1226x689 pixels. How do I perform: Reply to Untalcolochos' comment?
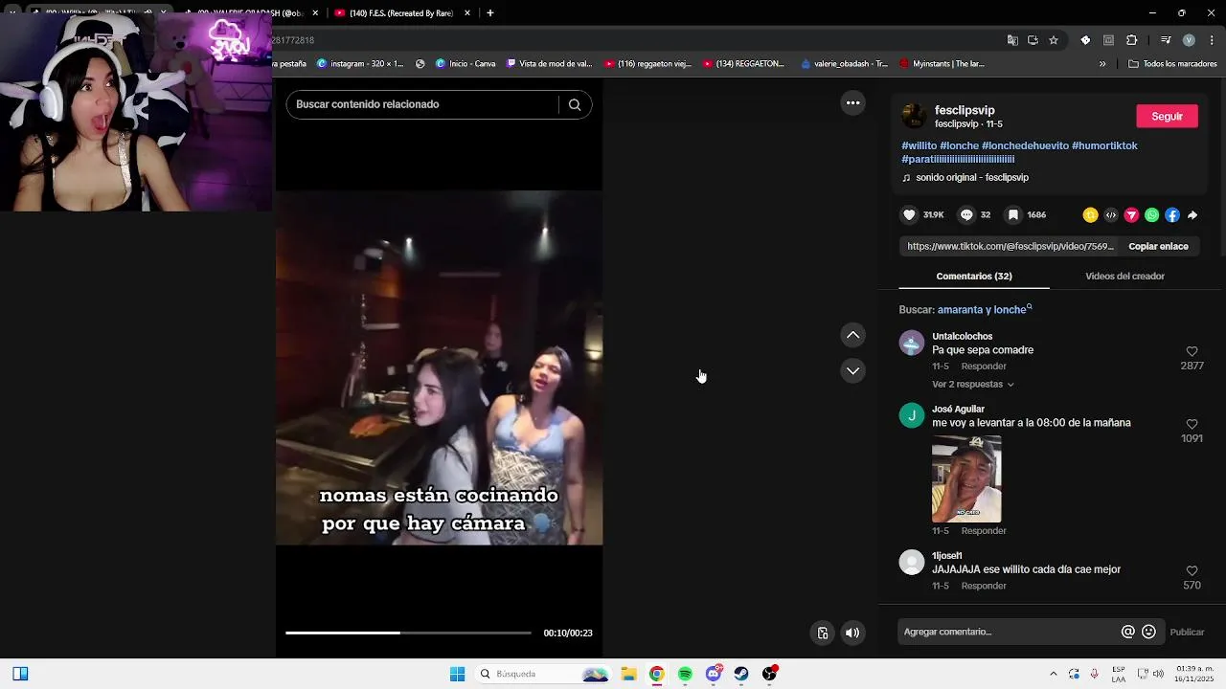pos(984,366)
